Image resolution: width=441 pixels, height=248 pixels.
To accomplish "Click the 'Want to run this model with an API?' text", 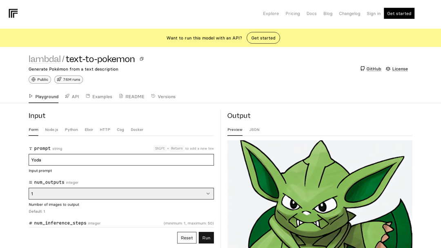I will pos(204,38).
